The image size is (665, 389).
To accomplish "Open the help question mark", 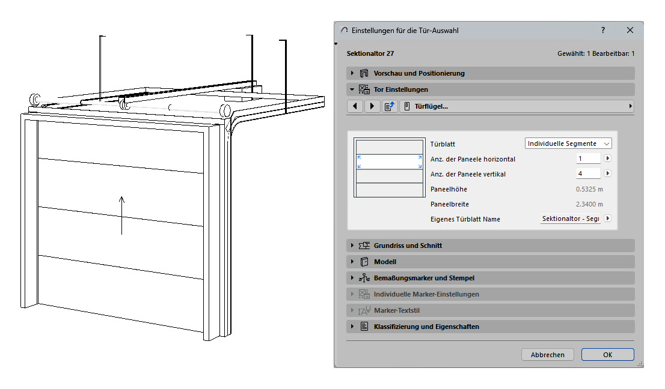I will pos(602,30).
